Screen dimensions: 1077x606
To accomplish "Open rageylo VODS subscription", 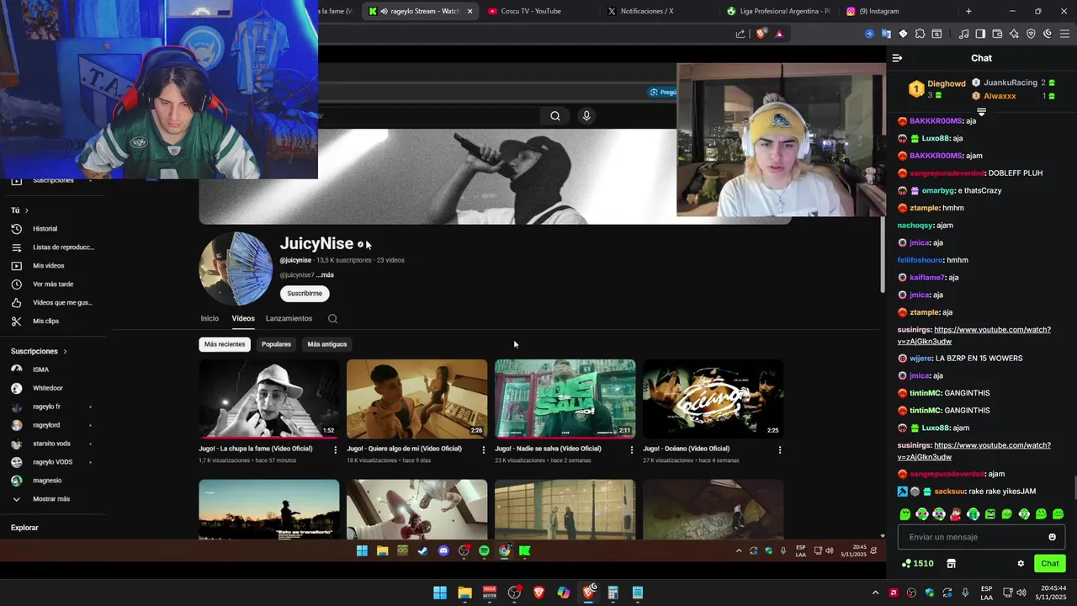I will click(x=52, y=462).
